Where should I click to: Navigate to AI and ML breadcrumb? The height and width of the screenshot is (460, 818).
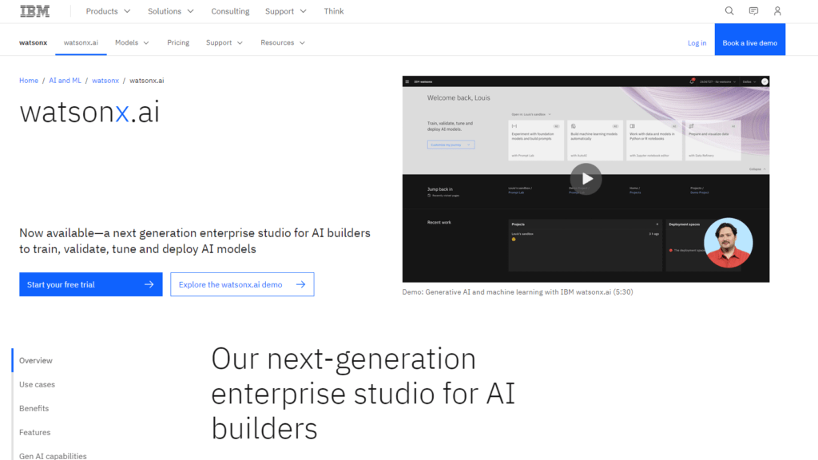(x=65, y=81)
